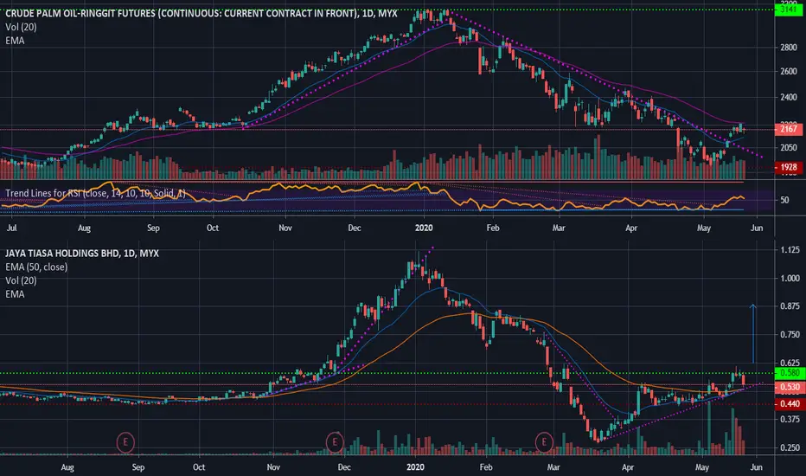
Task: Click the red 2167 current price label
Action: (789, 129)
